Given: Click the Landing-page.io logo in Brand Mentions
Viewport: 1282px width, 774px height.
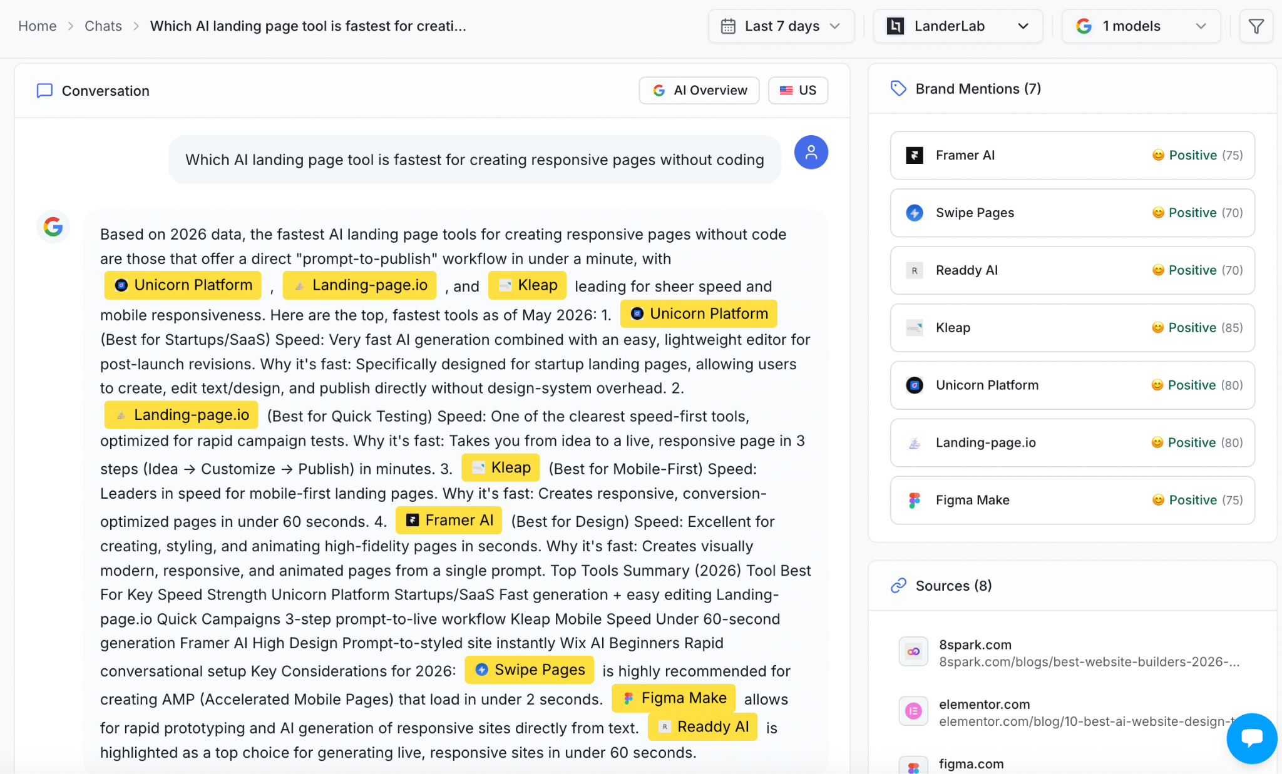Looking at the screenshot, I should tap(915, 443).
